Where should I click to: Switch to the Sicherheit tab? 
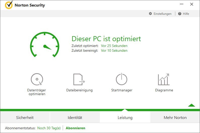click(x=25, y=117)
